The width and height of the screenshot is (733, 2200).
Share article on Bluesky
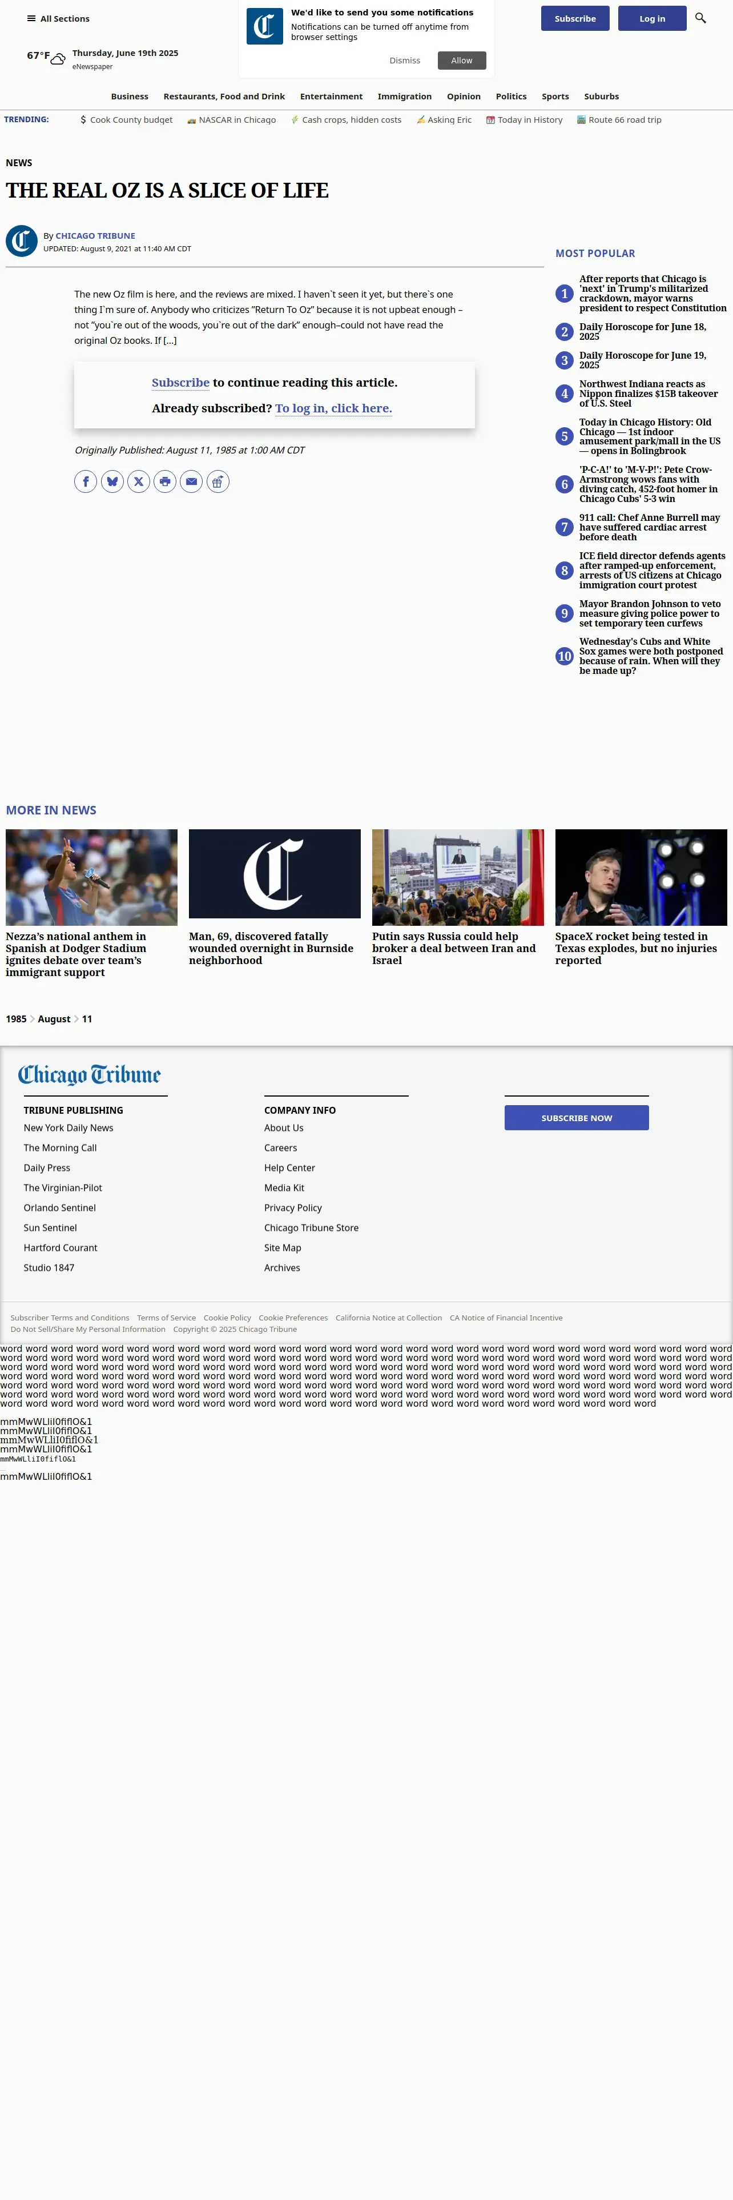pyautogui.click(x=112, y=481)
